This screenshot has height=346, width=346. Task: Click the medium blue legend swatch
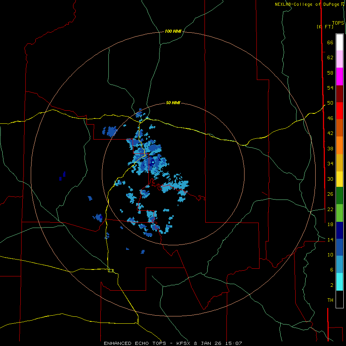click(x=339, y=247)
